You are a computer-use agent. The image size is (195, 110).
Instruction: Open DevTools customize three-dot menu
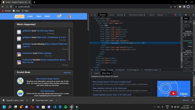(190, 15)
